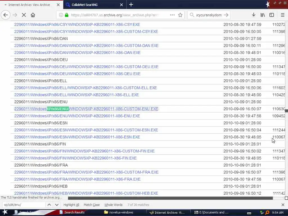Select the 2296011/WindowsXP/x86/FRA folder row text
288x216 pixels.
41,165
